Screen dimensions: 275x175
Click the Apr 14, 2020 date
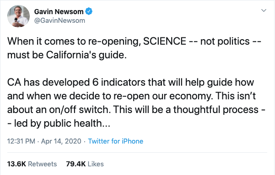[x=61, y=141]
